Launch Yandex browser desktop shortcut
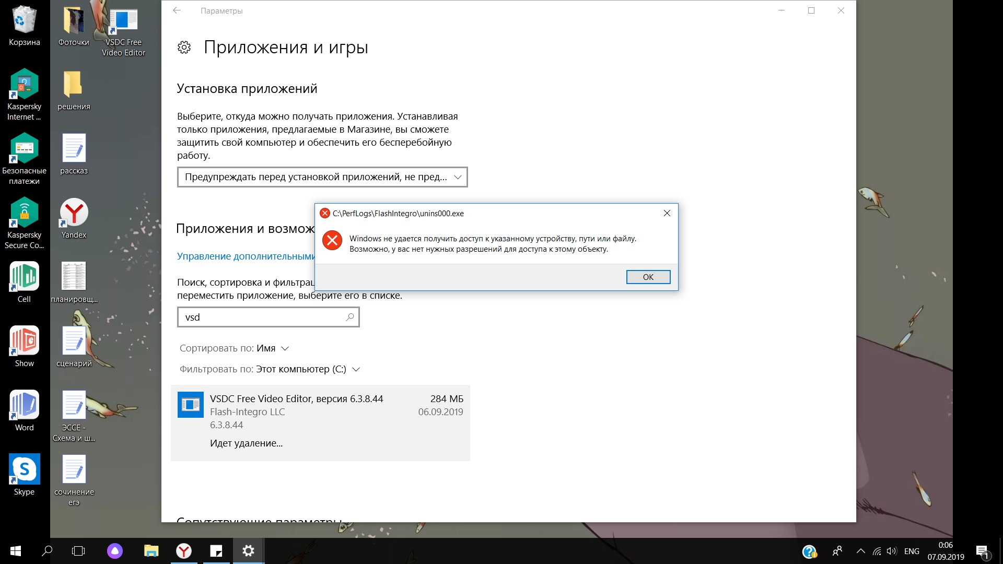Screen dimensions: 1003x564 pyautogui.click(x=74, y=219)
